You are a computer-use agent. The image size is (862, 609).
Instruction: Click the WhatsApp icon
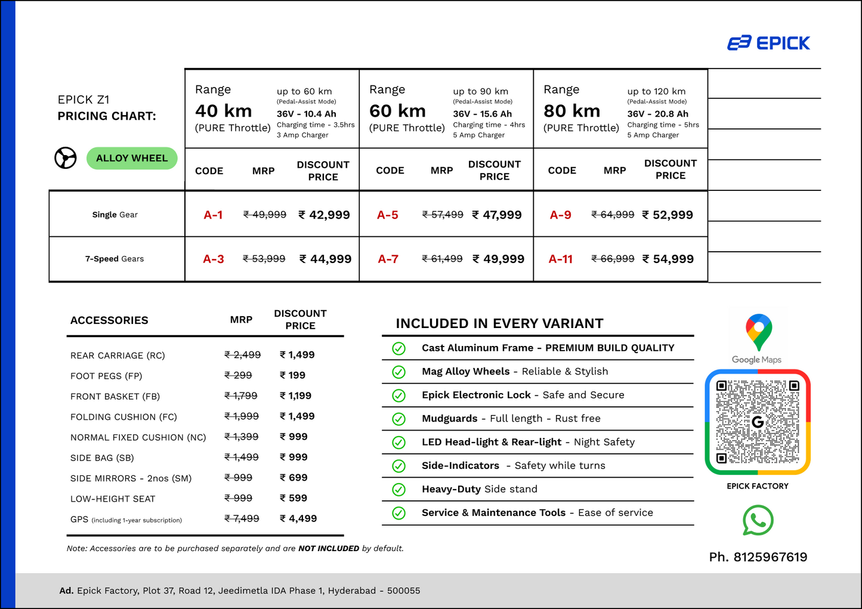758,520
